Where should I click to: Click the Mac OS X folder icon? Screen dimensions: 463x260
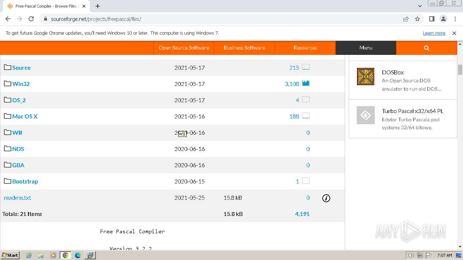[8, 116]
